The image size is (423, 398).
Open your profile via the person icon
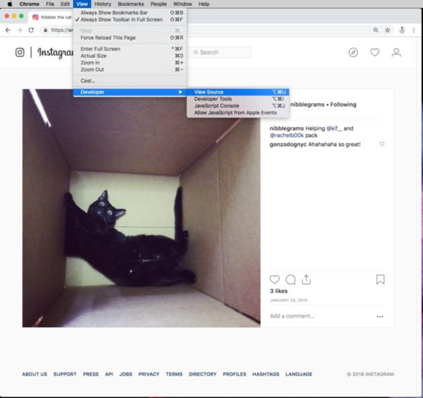[x=397, y=52]
